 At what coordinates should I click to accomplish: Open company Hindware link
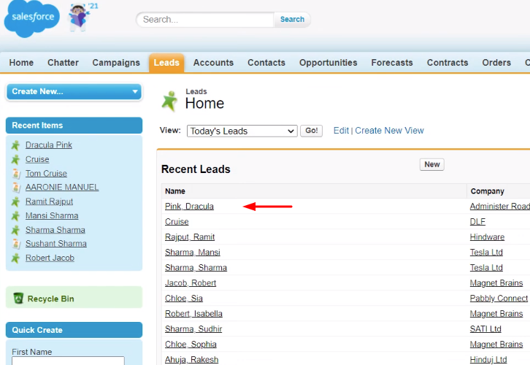click(x=487, y=237)
